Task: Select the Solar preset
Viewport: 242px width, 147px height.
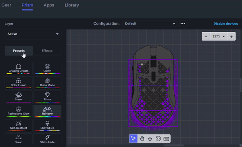Action: coord(19,139)
